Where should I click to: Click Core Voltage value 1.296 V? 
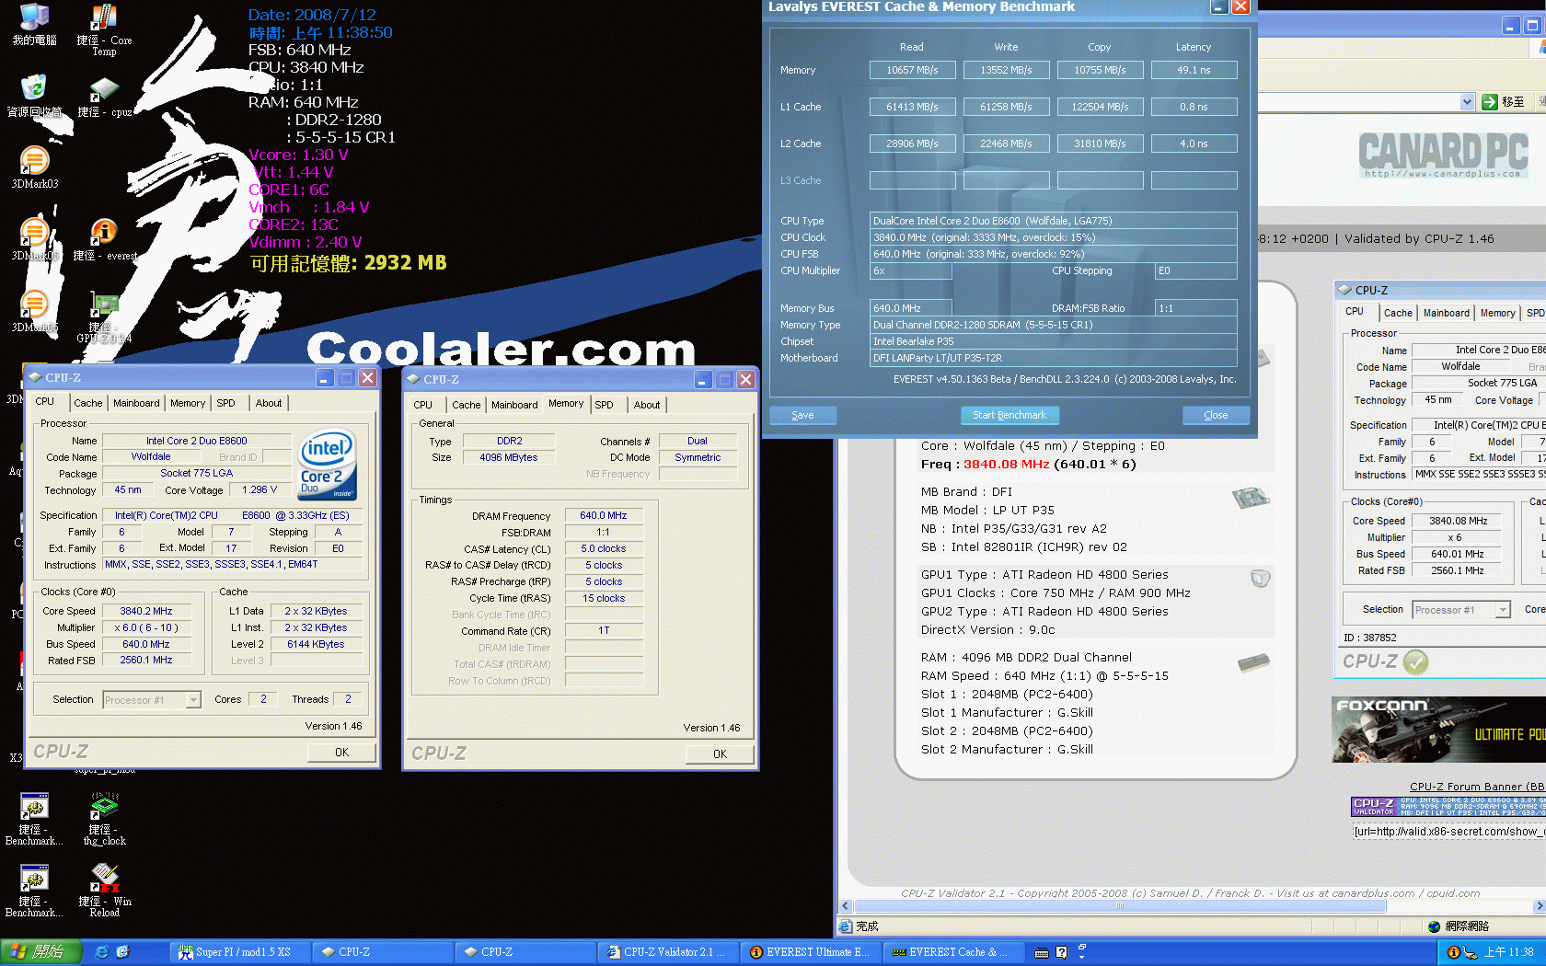[260, 490]
